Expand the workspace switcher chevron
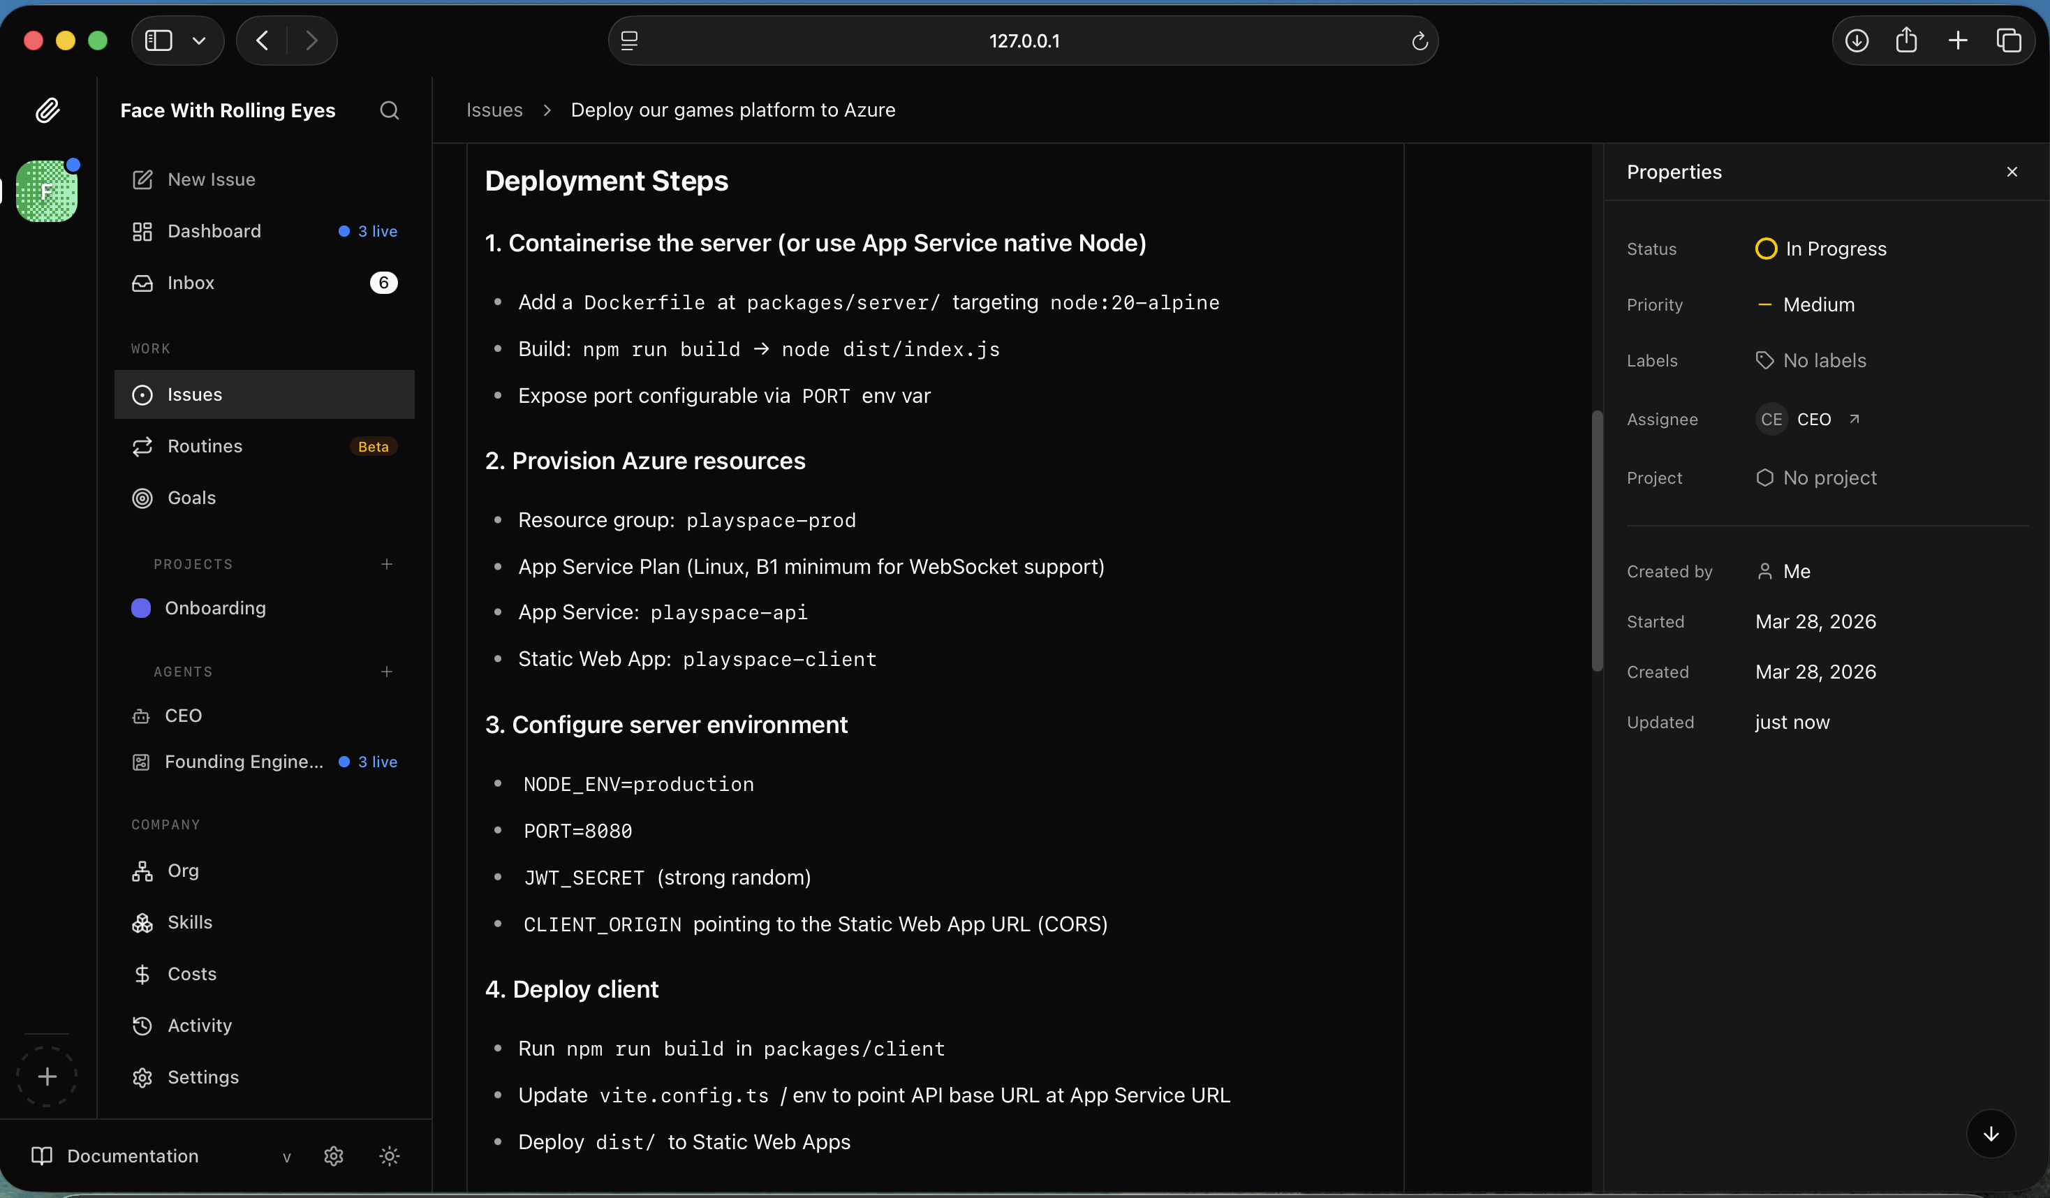The image size is (2050, 1198). pyautogui.click(x=200, y=40)
